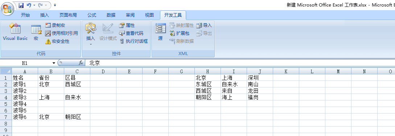
Task: Toggle 设计模式
Action: [108, 32]
